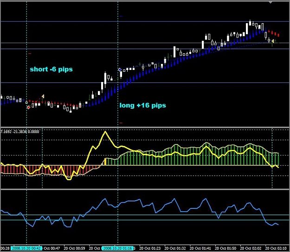Click the yellow exit arrow near the last candles

(x=273, y=41)
